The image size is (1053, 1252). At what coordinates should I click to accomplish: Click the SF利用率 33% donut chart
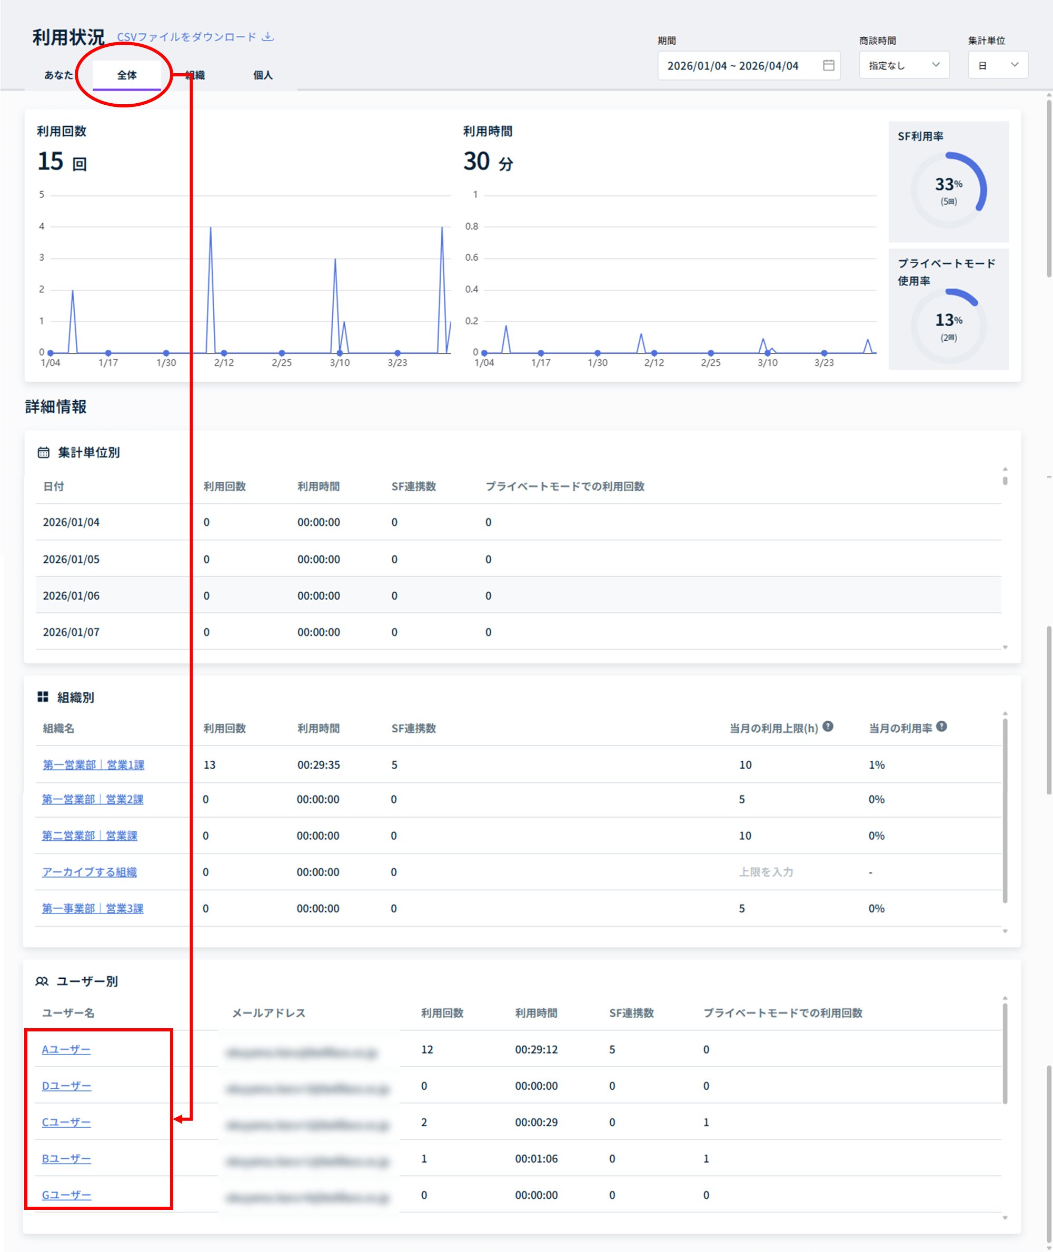point(948,190)
